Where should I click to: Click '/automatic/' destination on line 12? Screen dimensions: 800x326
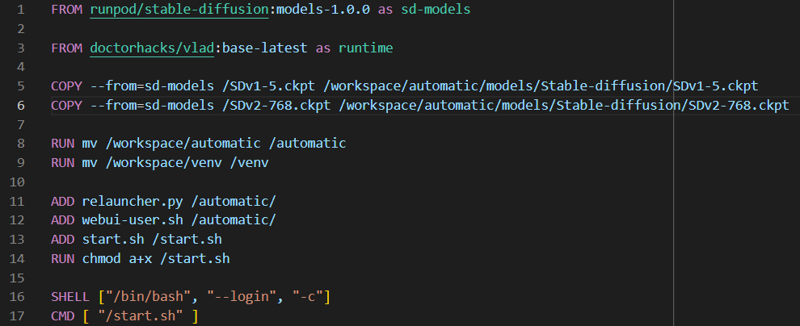tap(234, 220)
